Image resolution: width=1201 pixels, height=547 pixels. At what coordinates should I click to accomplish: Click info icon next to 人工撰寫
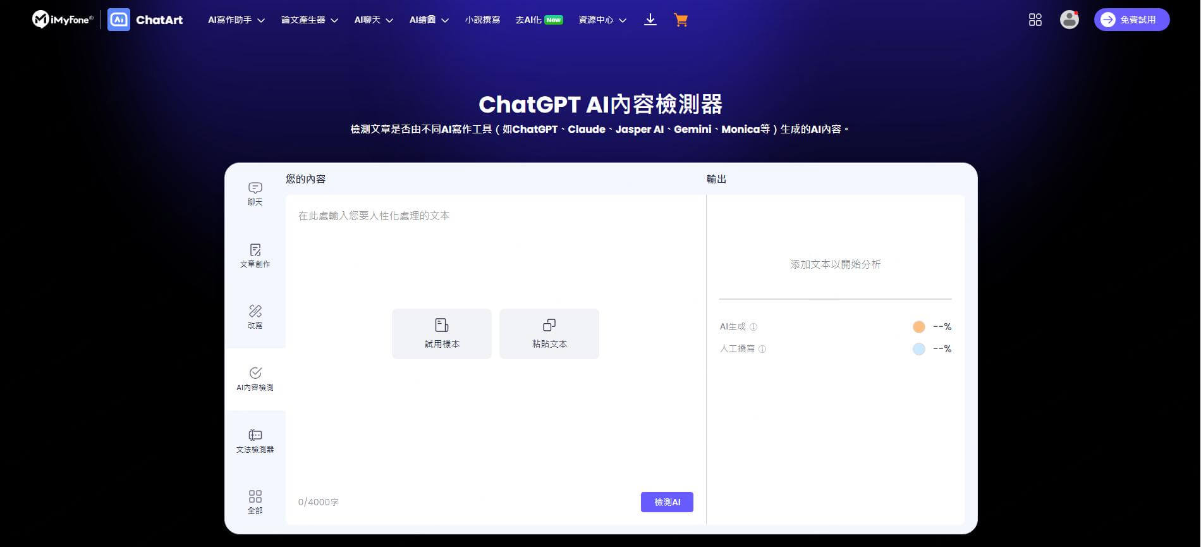pos(762,349)
